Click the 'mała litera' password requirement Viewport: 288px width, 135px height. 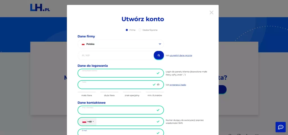click(x=87, y=96)
